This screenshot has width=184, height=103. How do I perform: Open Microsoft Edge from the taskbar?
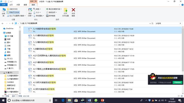63,100
